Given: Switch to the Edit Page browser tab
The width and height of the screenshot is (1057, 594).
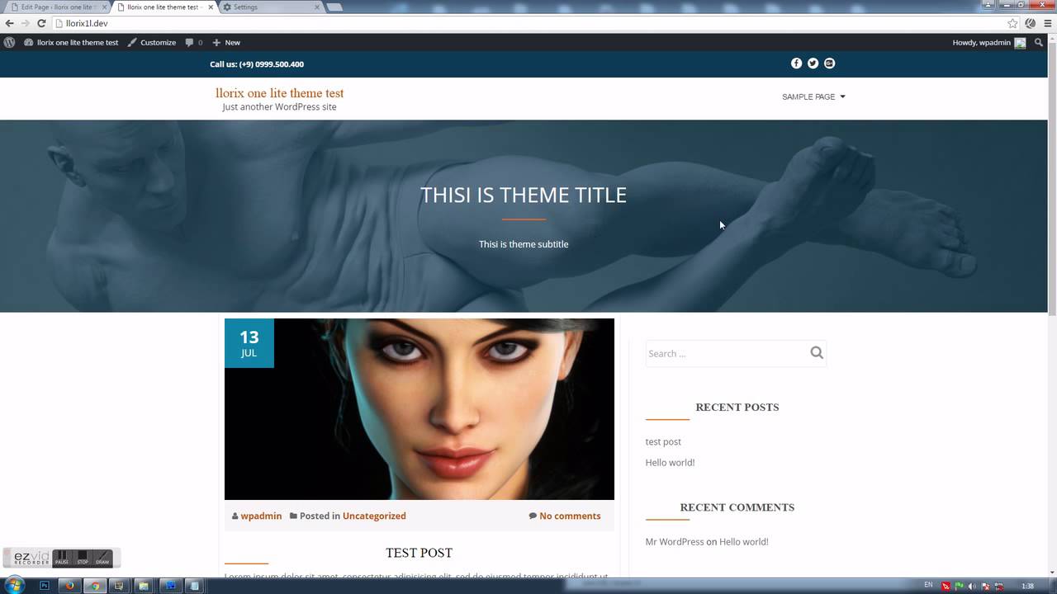Looking at the screenshot, I should pos(56,7).
